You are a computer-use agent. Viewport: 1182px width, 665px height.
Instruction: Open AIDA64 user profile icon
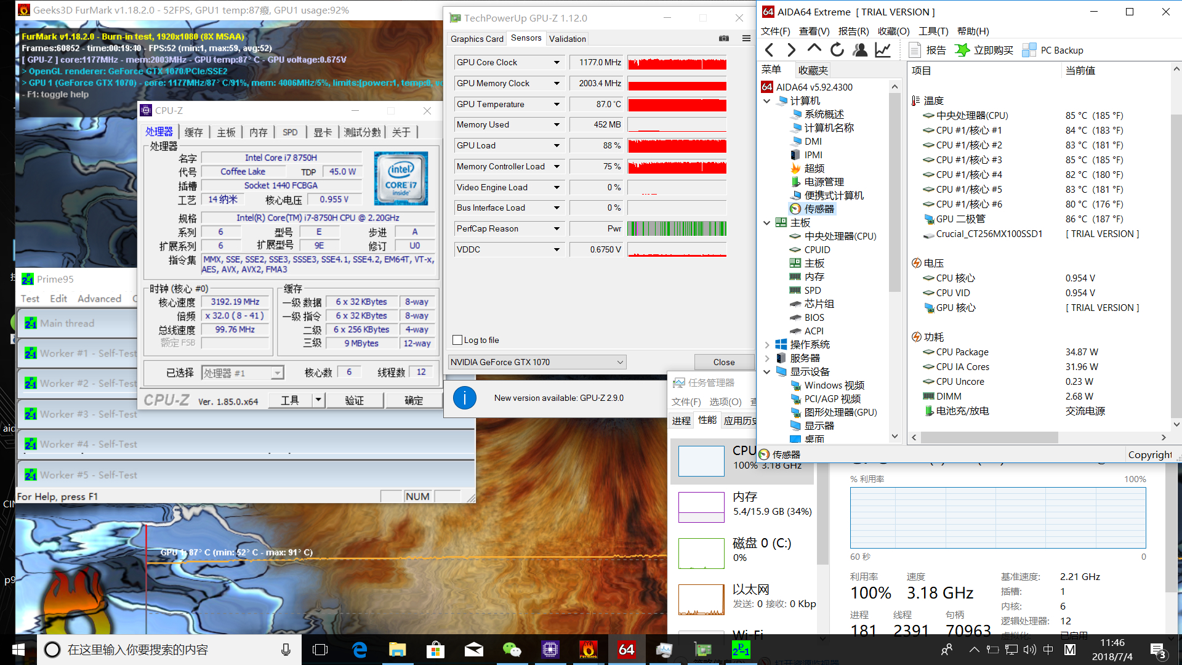tap(859, 50)
